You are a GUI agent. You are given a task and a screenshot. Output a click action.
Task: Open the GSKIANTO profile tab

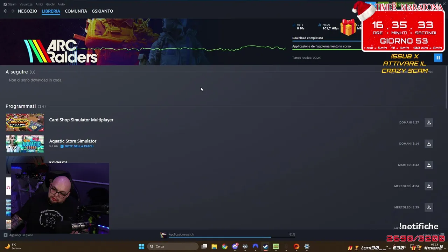pos(102,11)
